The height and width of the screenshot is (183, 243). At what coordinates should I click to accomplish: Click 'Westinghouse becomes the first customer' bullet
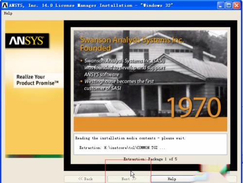pos(119,85)
